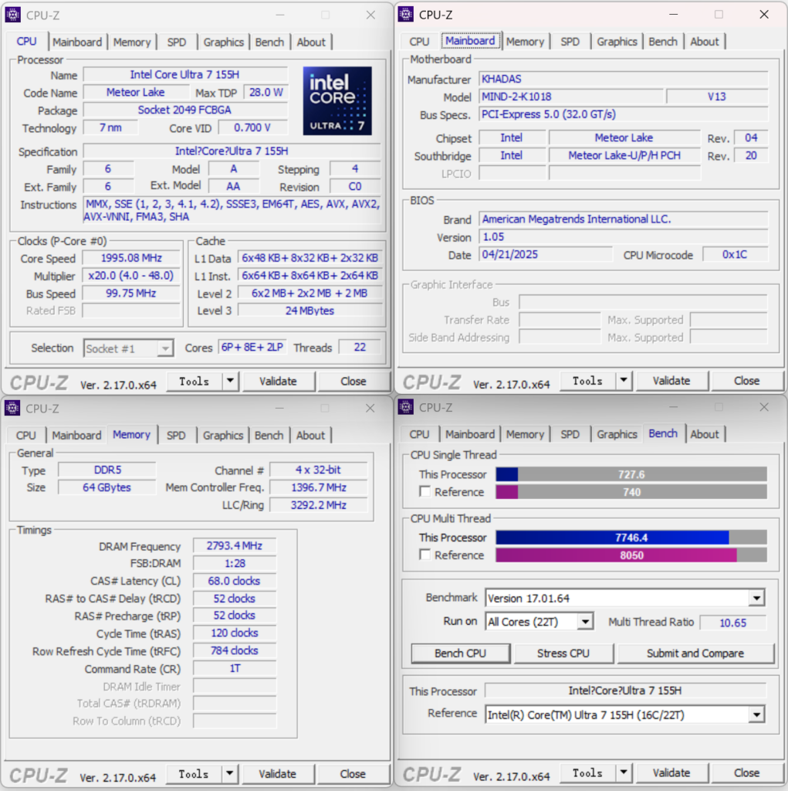The height and width of the screenshot is (791, 788).
Task: Close the Bench window with the X icon
Action: coord(763,408)
